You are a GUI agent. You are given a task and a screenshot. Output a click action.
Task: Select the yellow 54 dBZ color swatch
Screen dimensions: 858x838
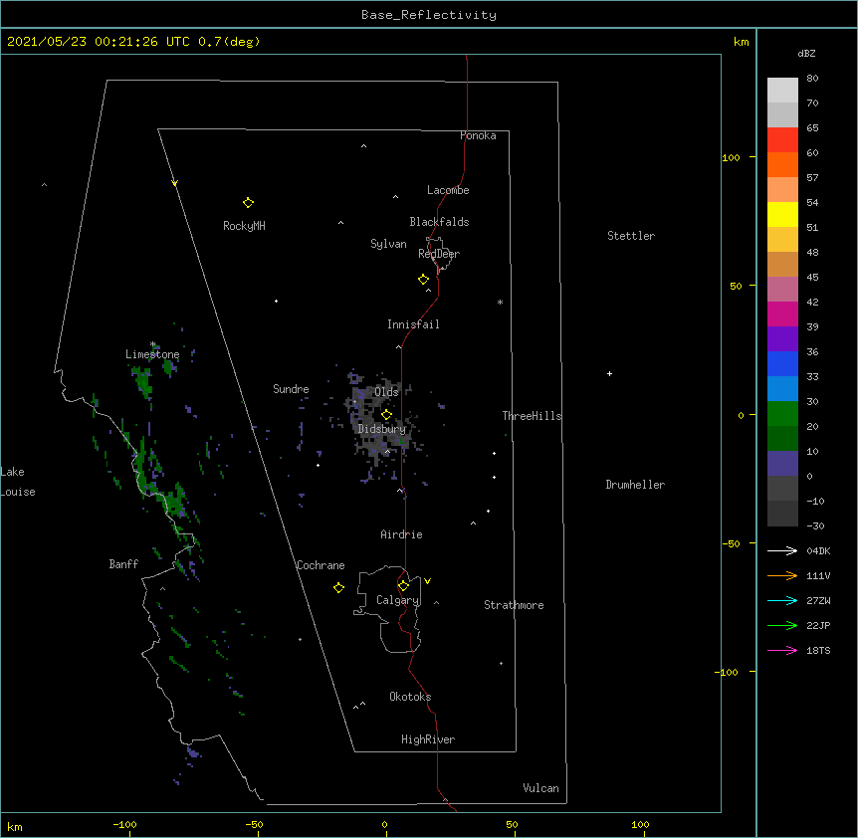click(x=782, y=214)
